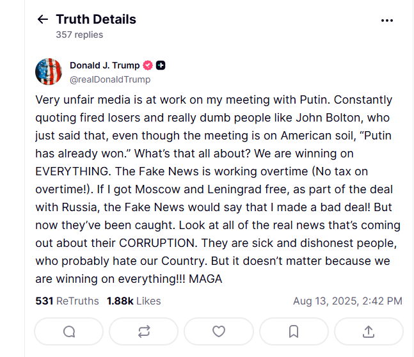Screen dimensions: 414x357
Task: Click the reply speech bubble icon
Action: click(69, 331)
